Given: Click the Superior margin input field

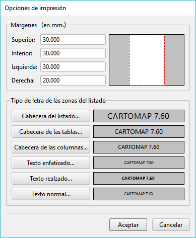Looking at the screenshot, I should coord(73,40).
